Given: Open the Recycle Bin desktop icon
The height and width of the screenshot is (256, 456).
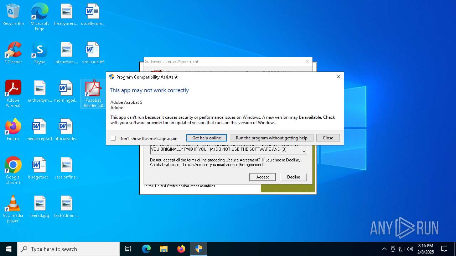Looking at the screenshot, I should click(x=13, y=15).
